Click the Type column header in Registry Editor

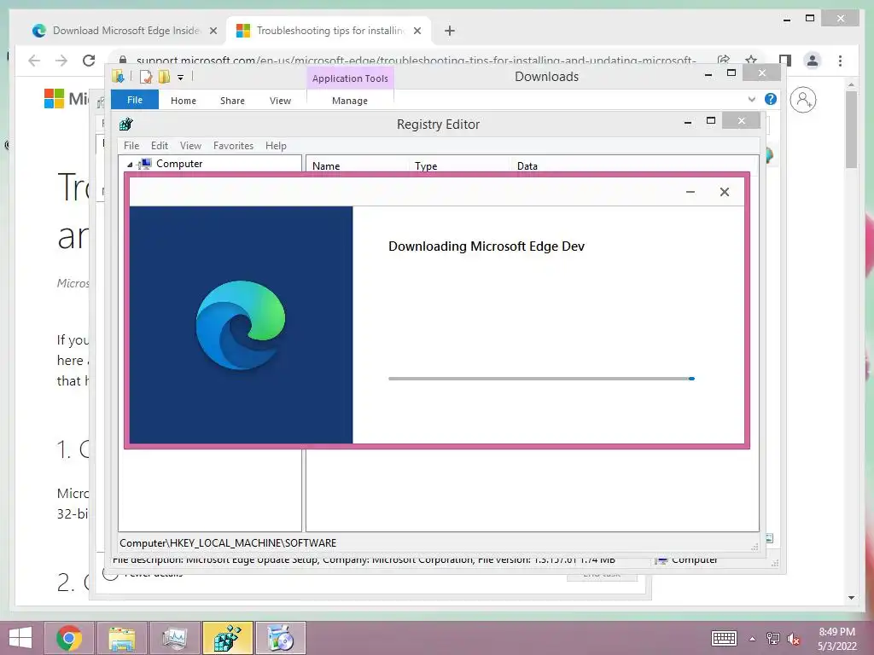tap(426, 166)
